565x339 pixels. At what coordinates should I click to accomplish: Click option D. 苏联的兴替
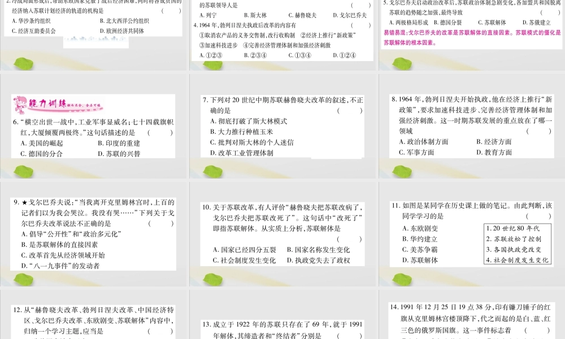coord(119,154)
